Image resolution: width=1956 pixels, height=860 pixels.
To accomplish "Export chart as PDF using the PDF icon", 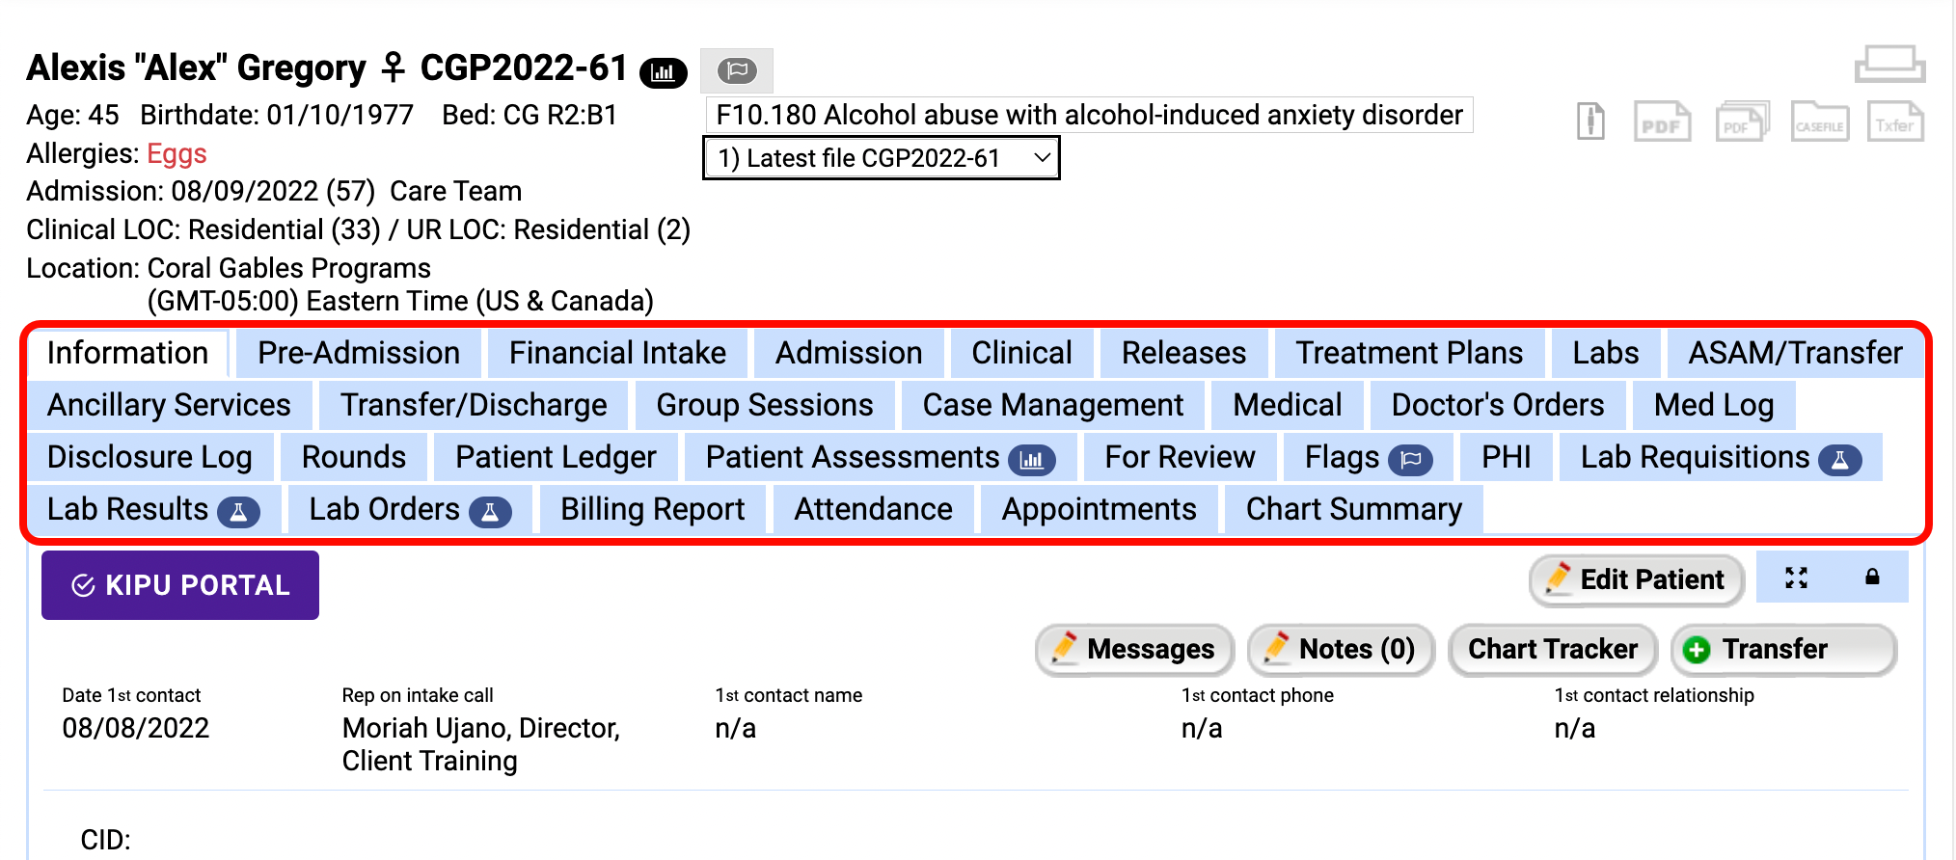I will click(x=1662, y=121).
